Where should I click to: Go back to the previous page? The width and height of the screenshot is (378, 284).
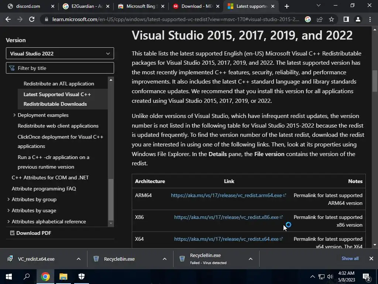click(x=8, y=19)
